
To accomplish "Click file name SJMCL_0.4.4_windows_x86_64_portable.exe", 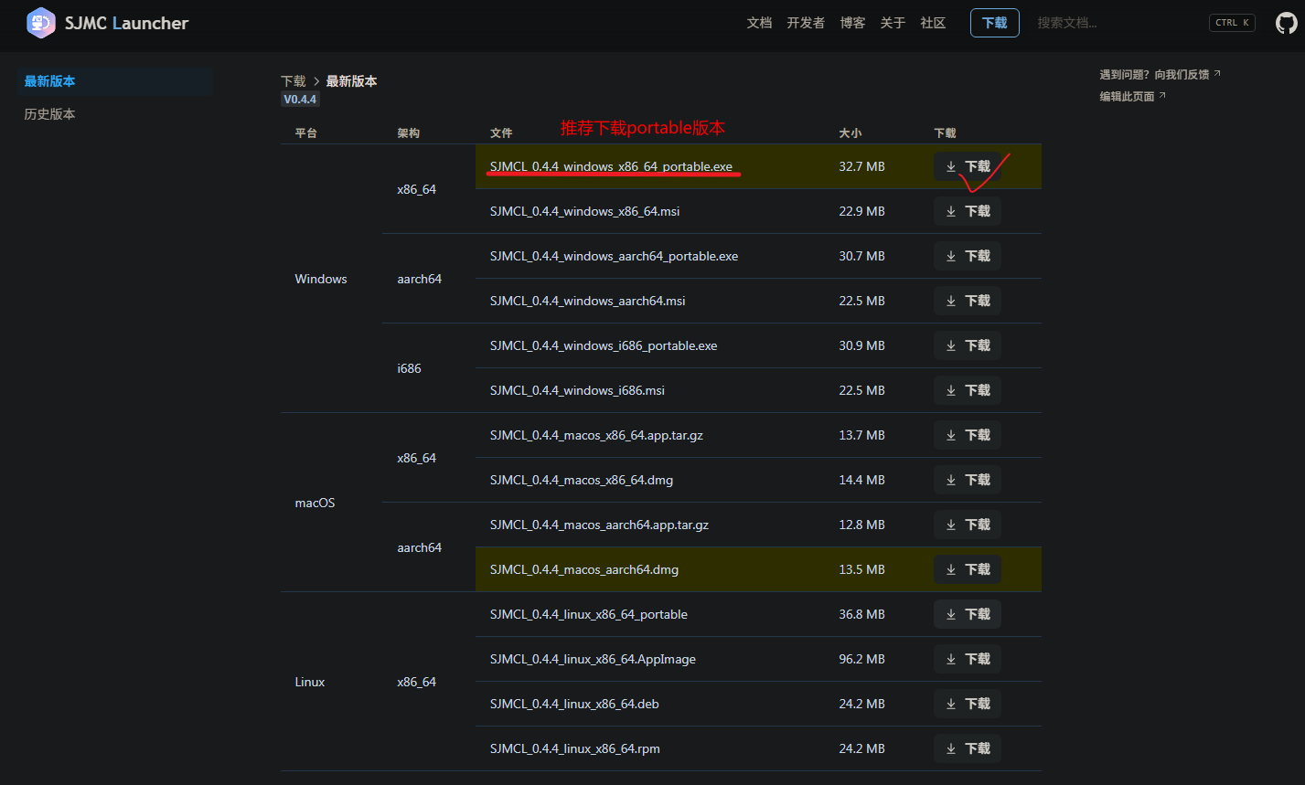I will pos(611,166).
